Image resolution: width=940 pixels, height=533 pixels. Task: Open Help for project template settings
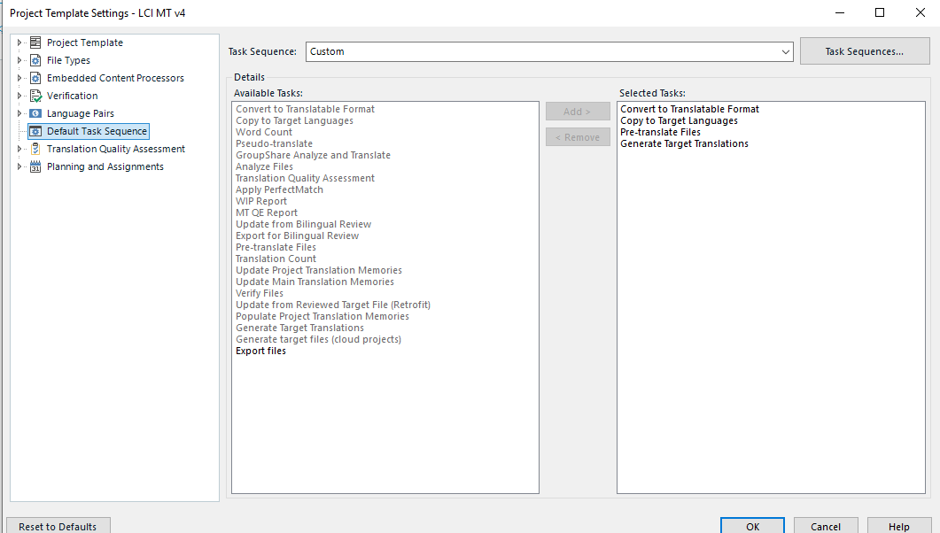coord(898,526)
